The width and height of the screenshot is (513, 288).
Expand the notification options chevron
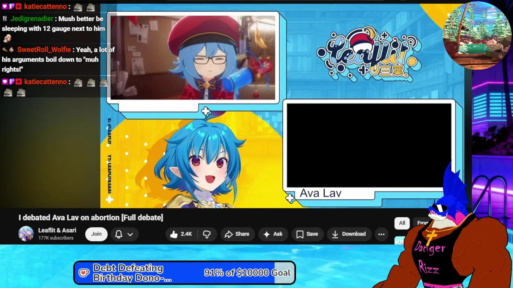pos(130,234)
